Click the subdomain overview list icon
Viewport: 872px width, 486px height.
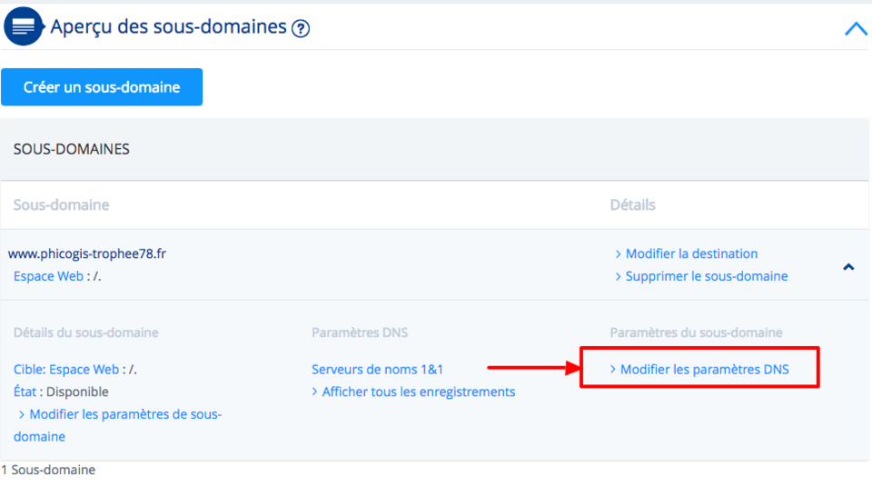pyautogui.click(x=24, y=26)
